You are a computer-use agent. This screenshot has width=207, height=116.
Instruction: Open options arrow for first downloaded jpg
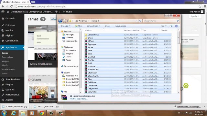30,106
